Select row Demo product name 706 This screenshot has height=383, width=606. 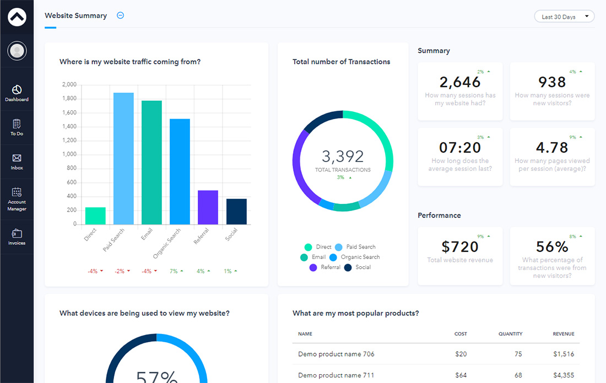436,354
